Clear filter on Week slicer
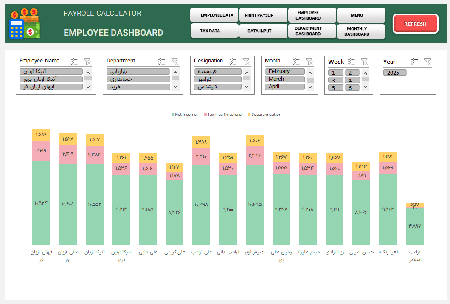 click(365, 61)
